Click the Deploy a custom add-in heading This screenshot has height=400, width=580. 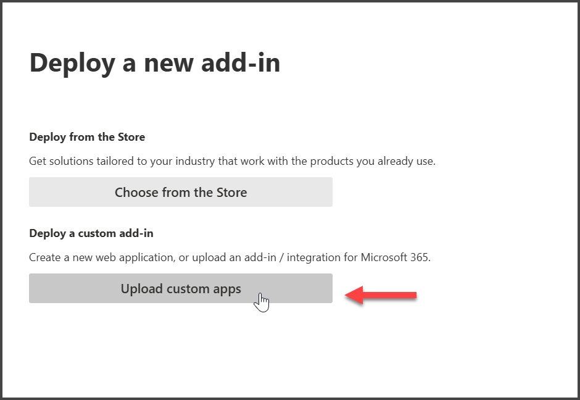[91, 233]
